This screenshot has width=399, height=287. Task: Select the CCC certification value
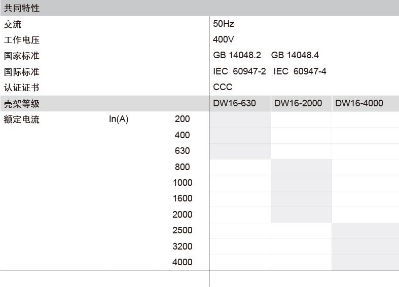pyautogui.click(x=223, y=87)
